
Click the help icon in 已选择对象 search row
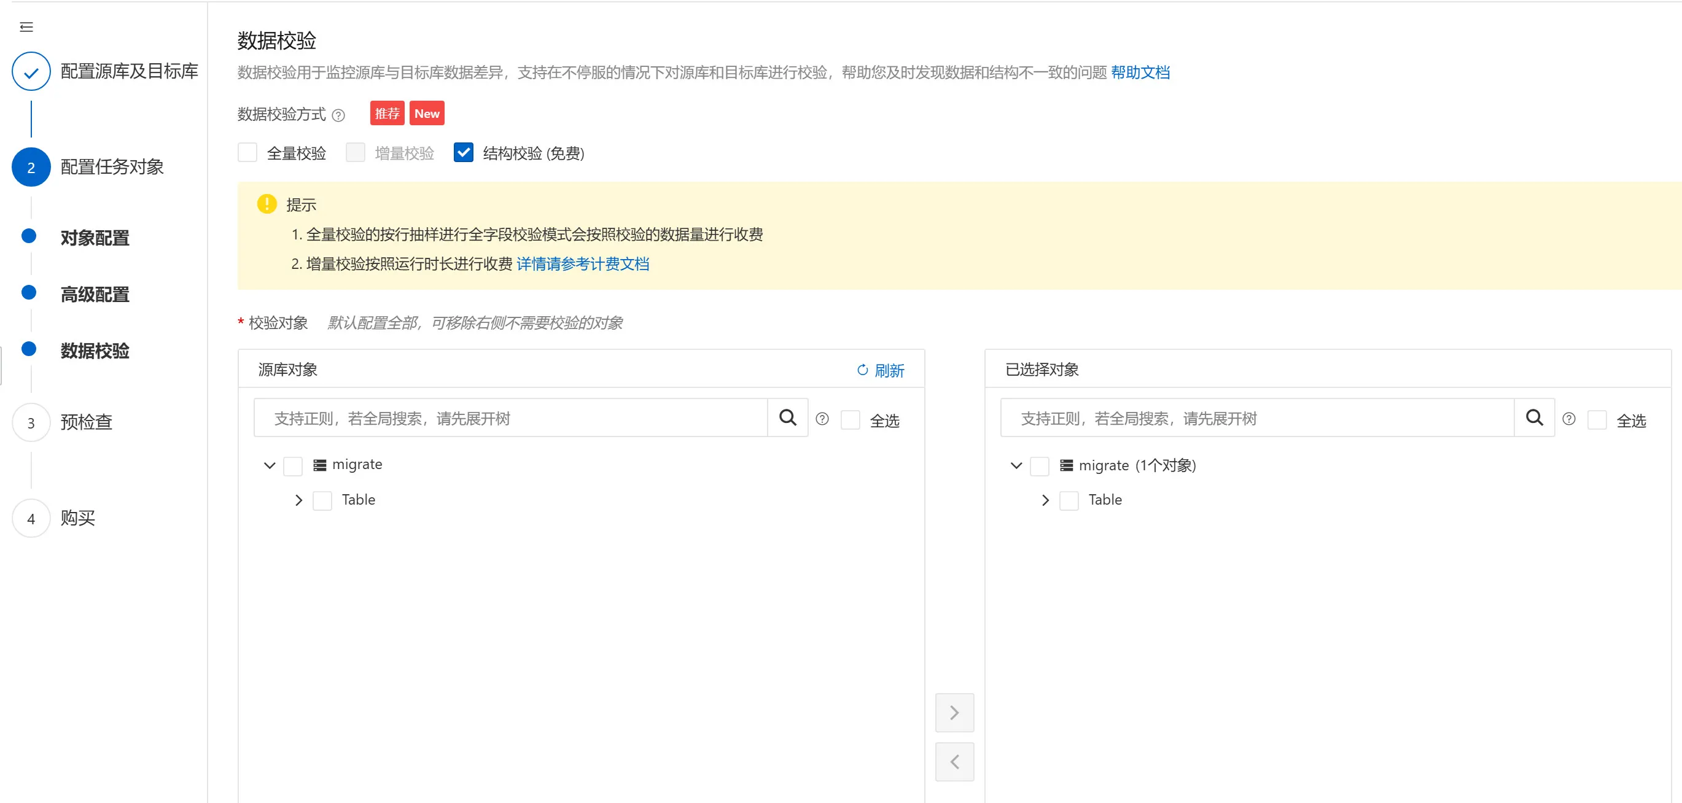tap(1569, 419)
